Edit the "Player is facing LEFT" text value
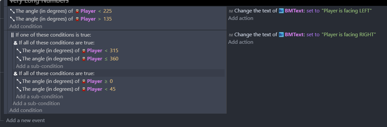 [347, 11]
